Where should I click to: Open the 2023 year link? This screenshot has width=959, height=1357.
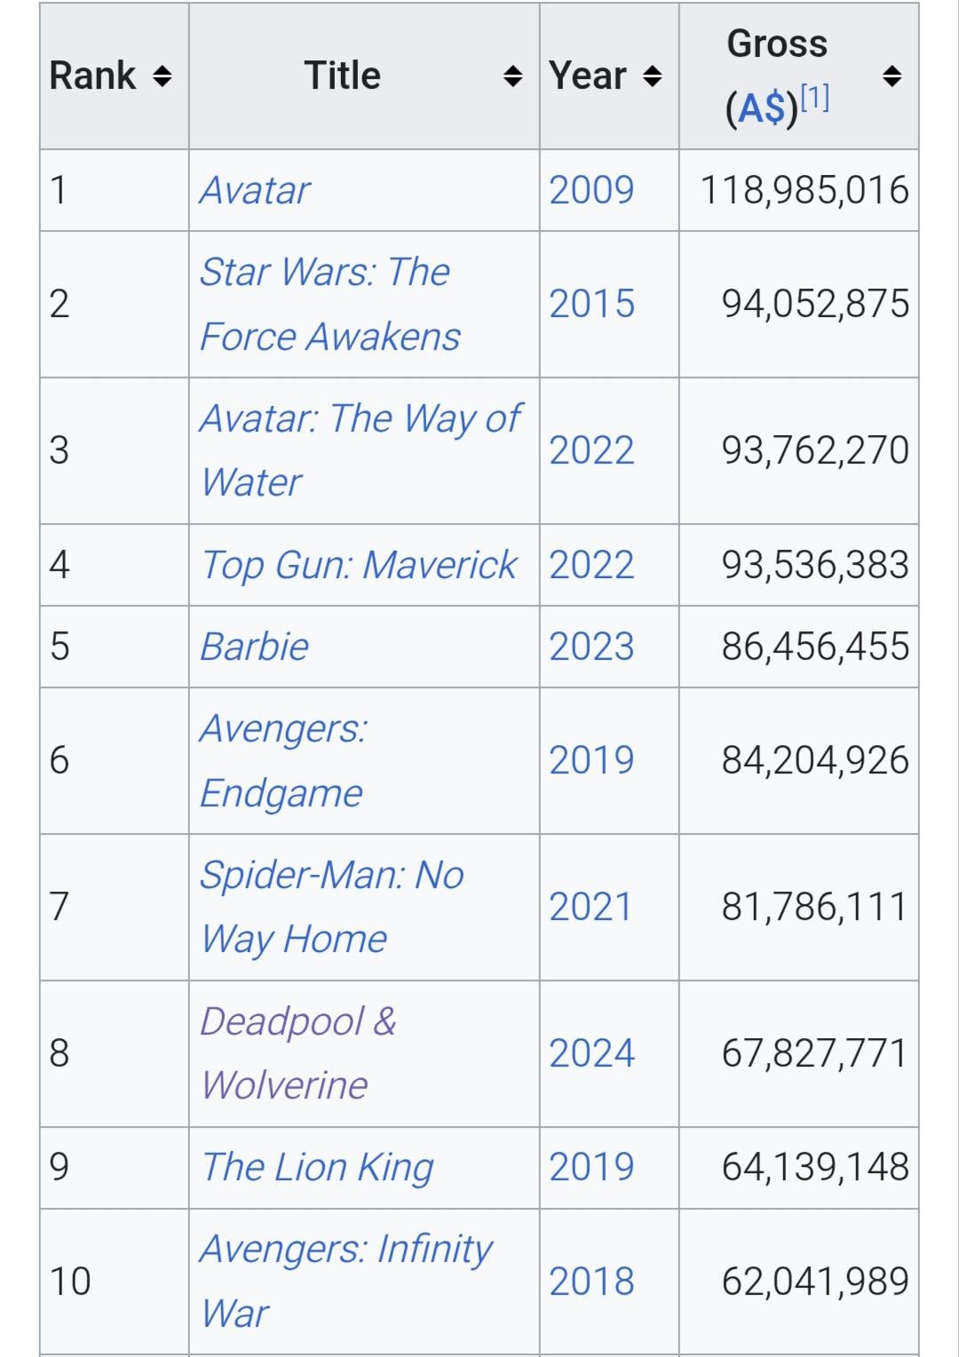[591, 647]
